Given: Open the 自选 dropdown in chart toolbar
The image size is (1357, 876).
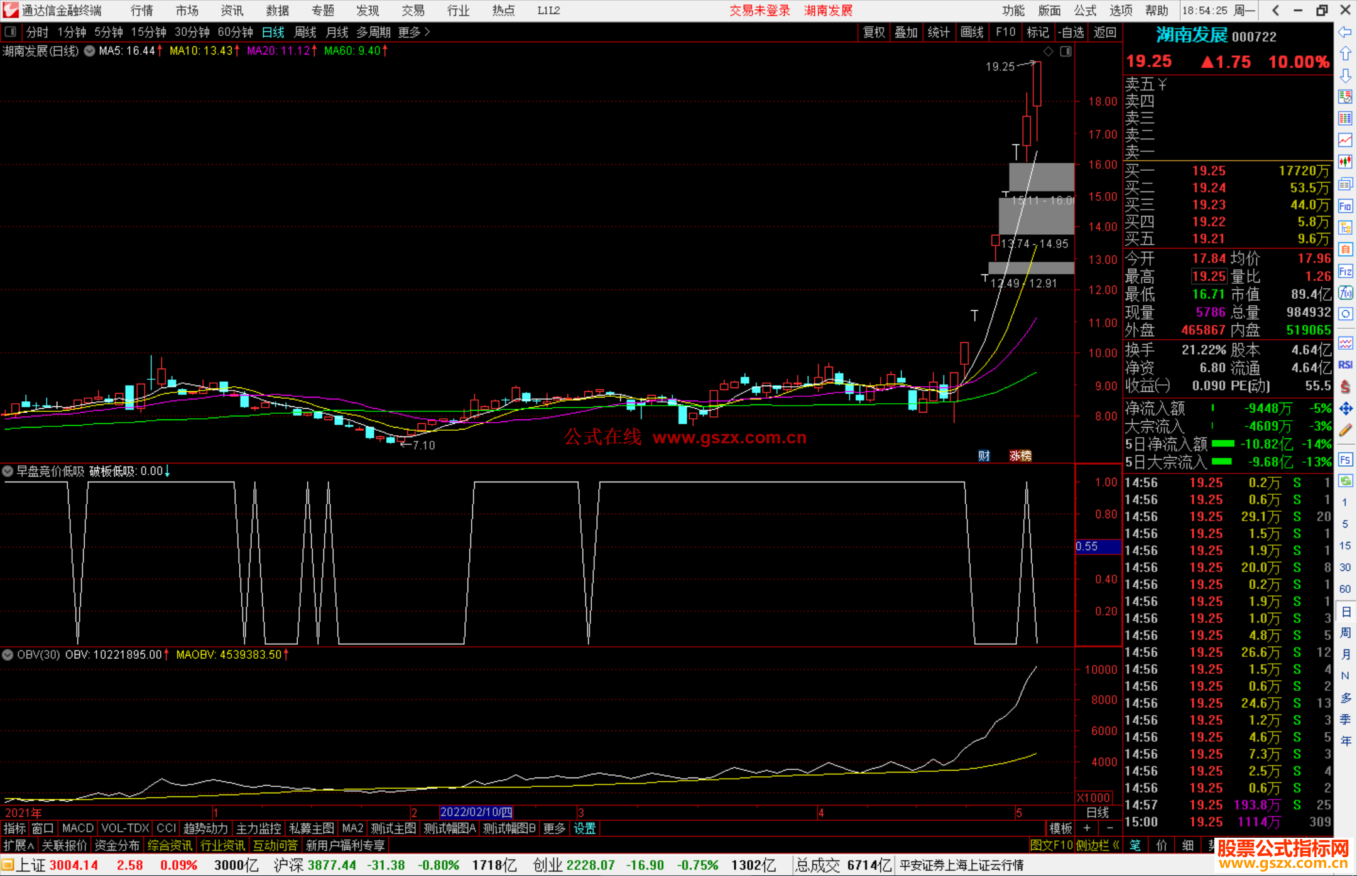Looking at the screenshot, I should tap(1071, 32).
